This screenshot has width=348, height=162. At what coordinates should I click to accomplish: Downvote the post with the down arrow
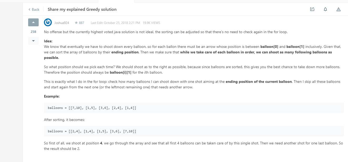(33, 41)
